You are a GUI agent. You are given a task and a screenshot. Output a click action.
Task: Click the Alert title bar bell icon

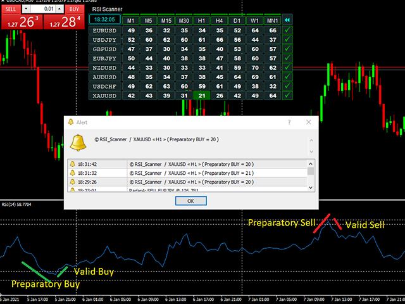pos(70,122)
